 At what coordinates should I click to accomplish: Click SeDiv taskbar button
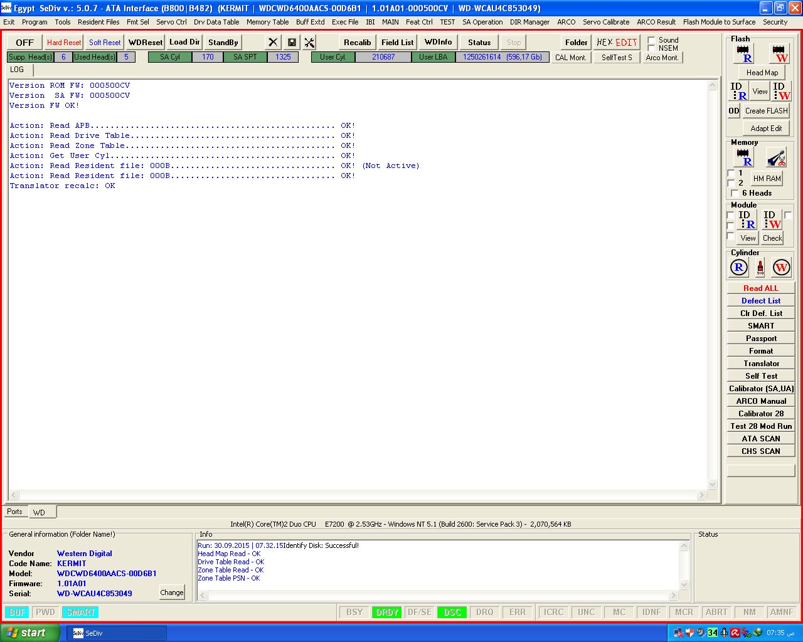point(117,633)
